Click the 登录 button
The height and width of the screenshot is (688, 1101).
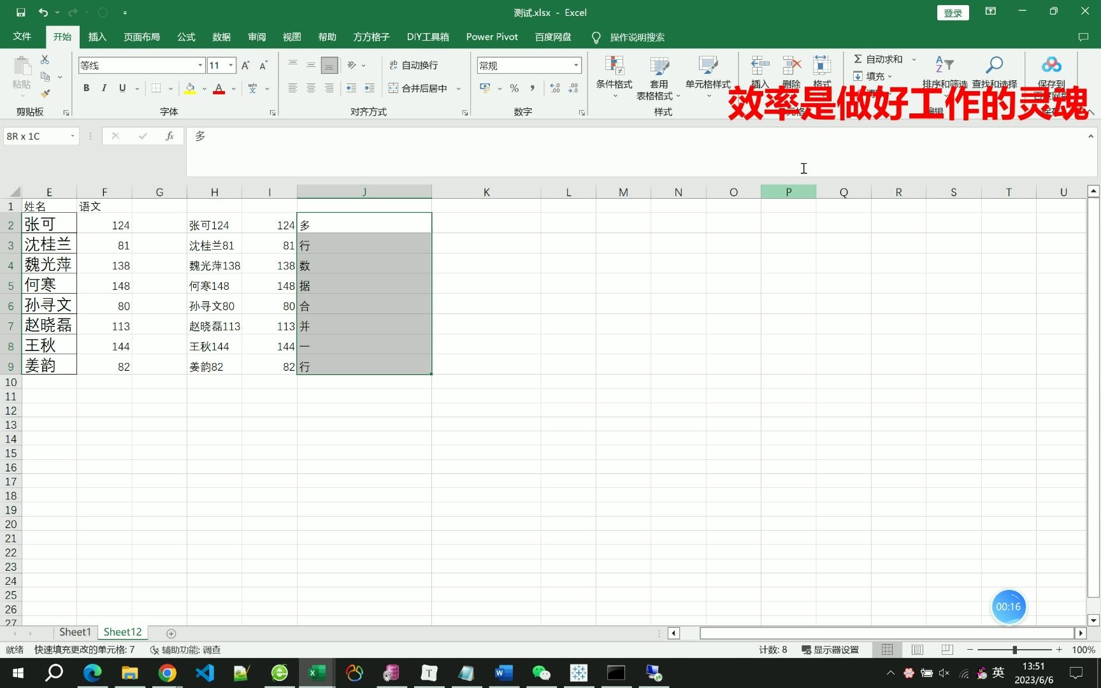[x=953, y=12]
